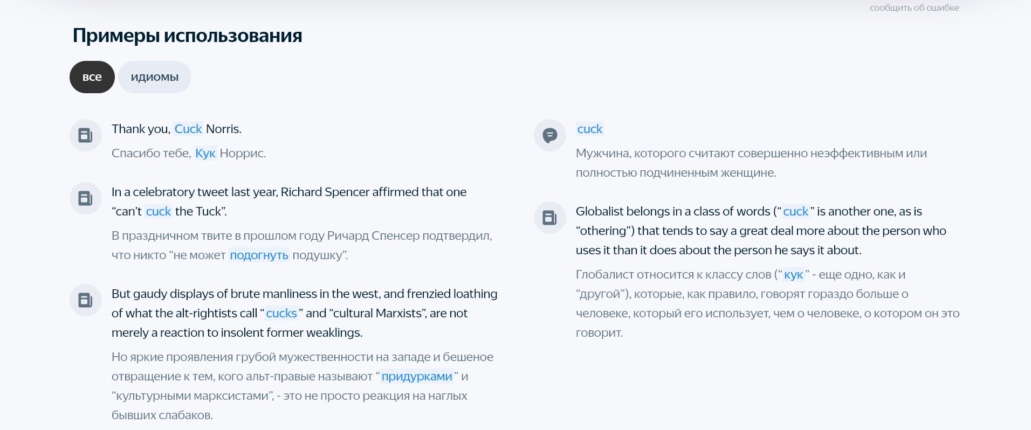
Task: Click highlighted 'кук' in Глобалист translation
Action: tap(794, 274)
